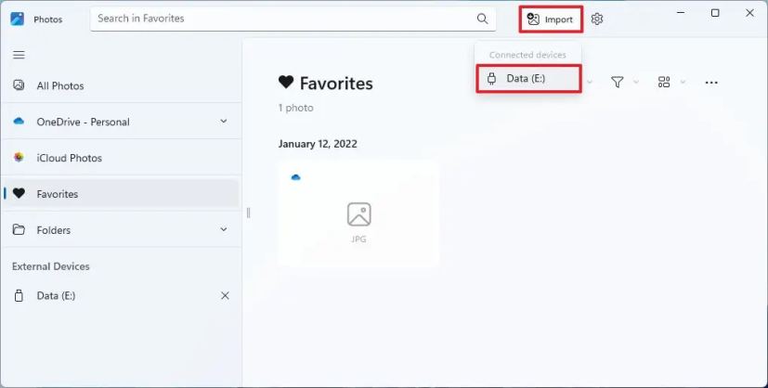This screenshot has height=388, width=768.
Task: Click the Photos app logo icon
Action: (18, 19)
